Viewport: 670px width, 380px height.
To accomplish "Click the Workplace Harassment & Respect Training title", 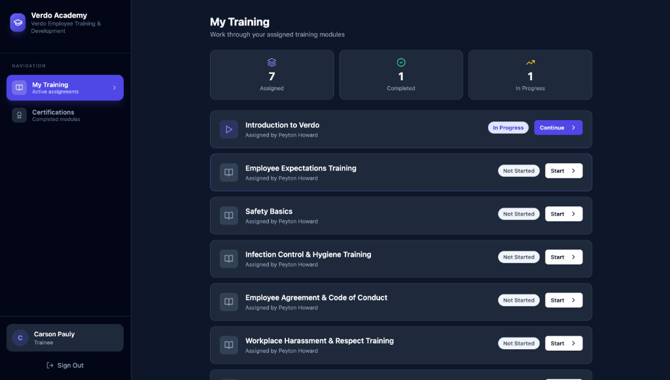I will coord(319,340).
